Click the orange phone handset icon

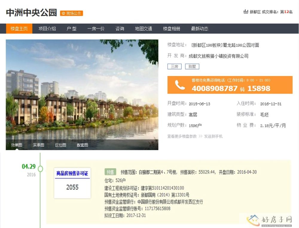[x=180, y=85]
